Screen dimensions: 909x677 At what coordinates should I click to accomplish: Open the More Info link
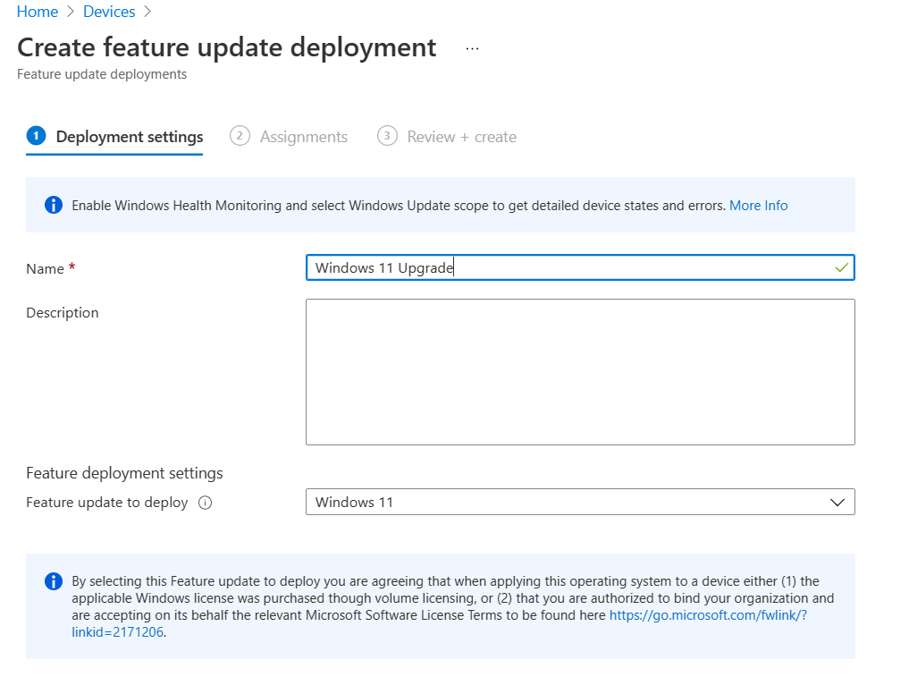click(758, 206)
